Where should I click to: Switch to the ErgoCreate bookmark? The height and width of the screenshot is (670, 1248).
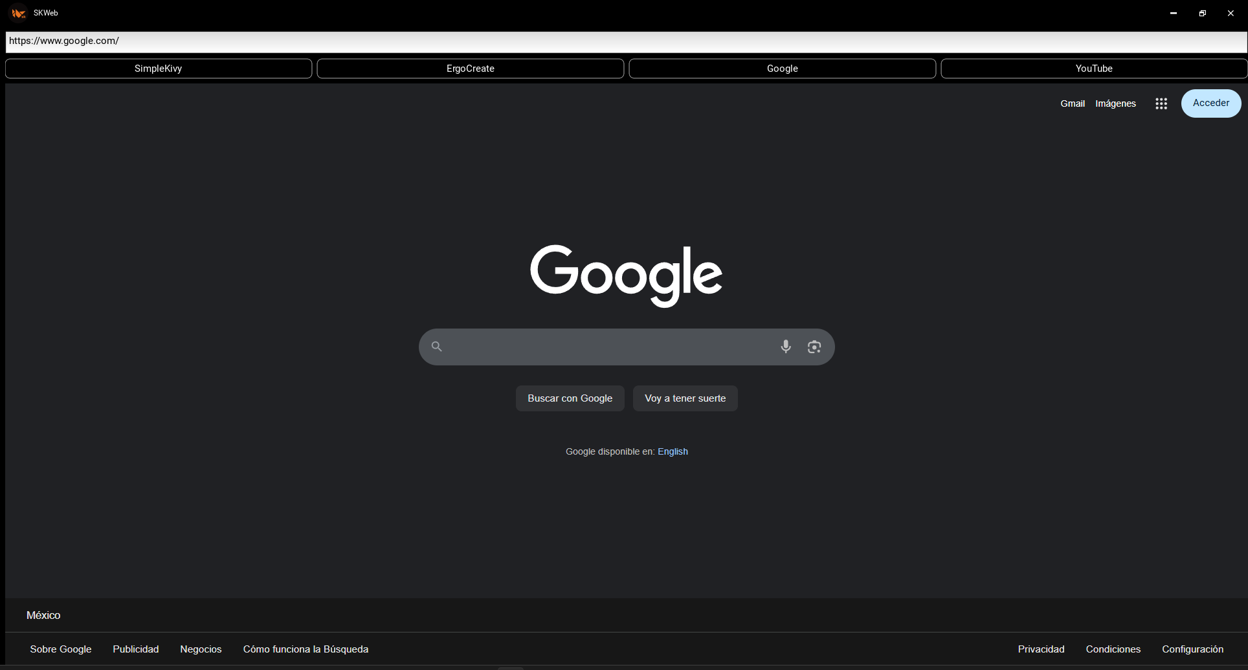tap(470, 69)
